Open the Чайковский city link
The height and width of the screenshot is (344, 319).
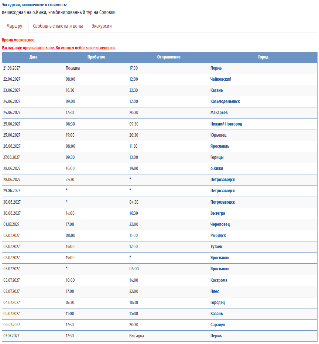[221, 79]
